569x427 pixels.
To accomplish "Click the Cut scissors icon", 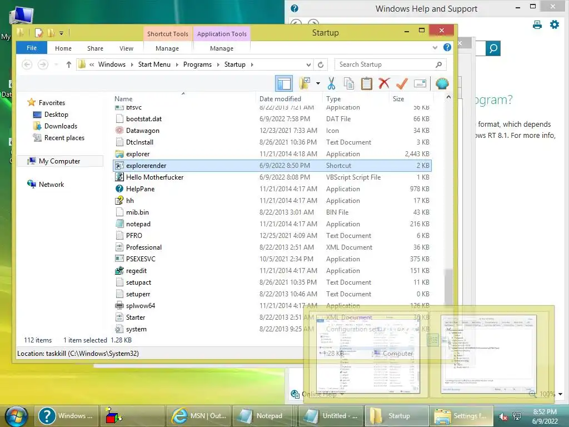I will (x=331, y=83).
